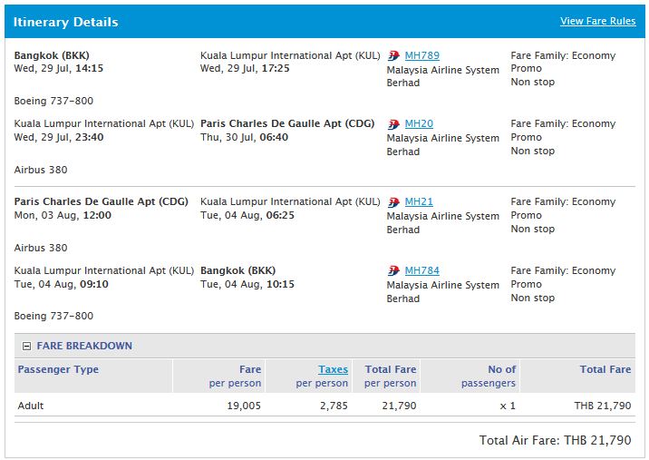Click the Malaysia Airlines logo beside MH789
The width and height of the screenshot is (649, 460).
pyautogui.click(x=393, y=55)
